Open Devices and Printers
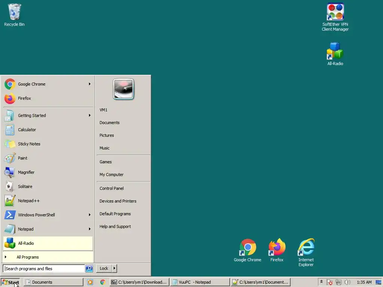Screen dimensions: 383x287 tap(118, 201)
